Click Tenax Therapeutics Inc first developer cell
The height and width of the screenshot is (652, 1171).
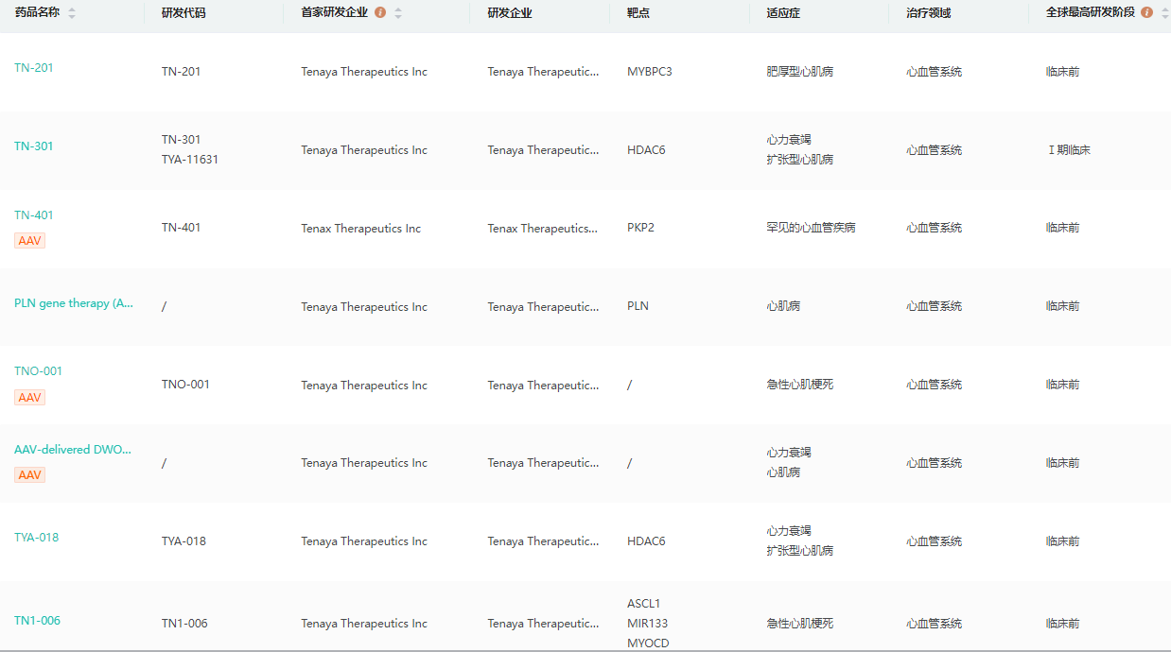pos(361,229)
